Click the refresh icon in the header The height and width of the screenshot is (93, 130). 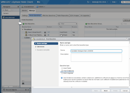[88, 2]
